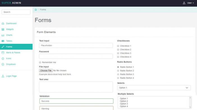
Task: Click the Alerts & Panels window icon
Action: point(3,53)
